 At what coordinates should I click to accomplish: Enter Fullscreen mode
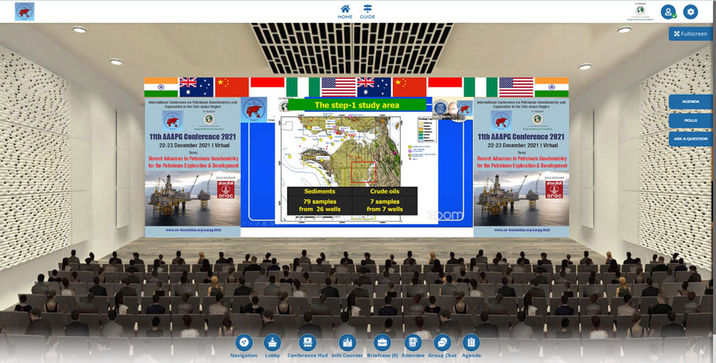(x=691, y=34)
